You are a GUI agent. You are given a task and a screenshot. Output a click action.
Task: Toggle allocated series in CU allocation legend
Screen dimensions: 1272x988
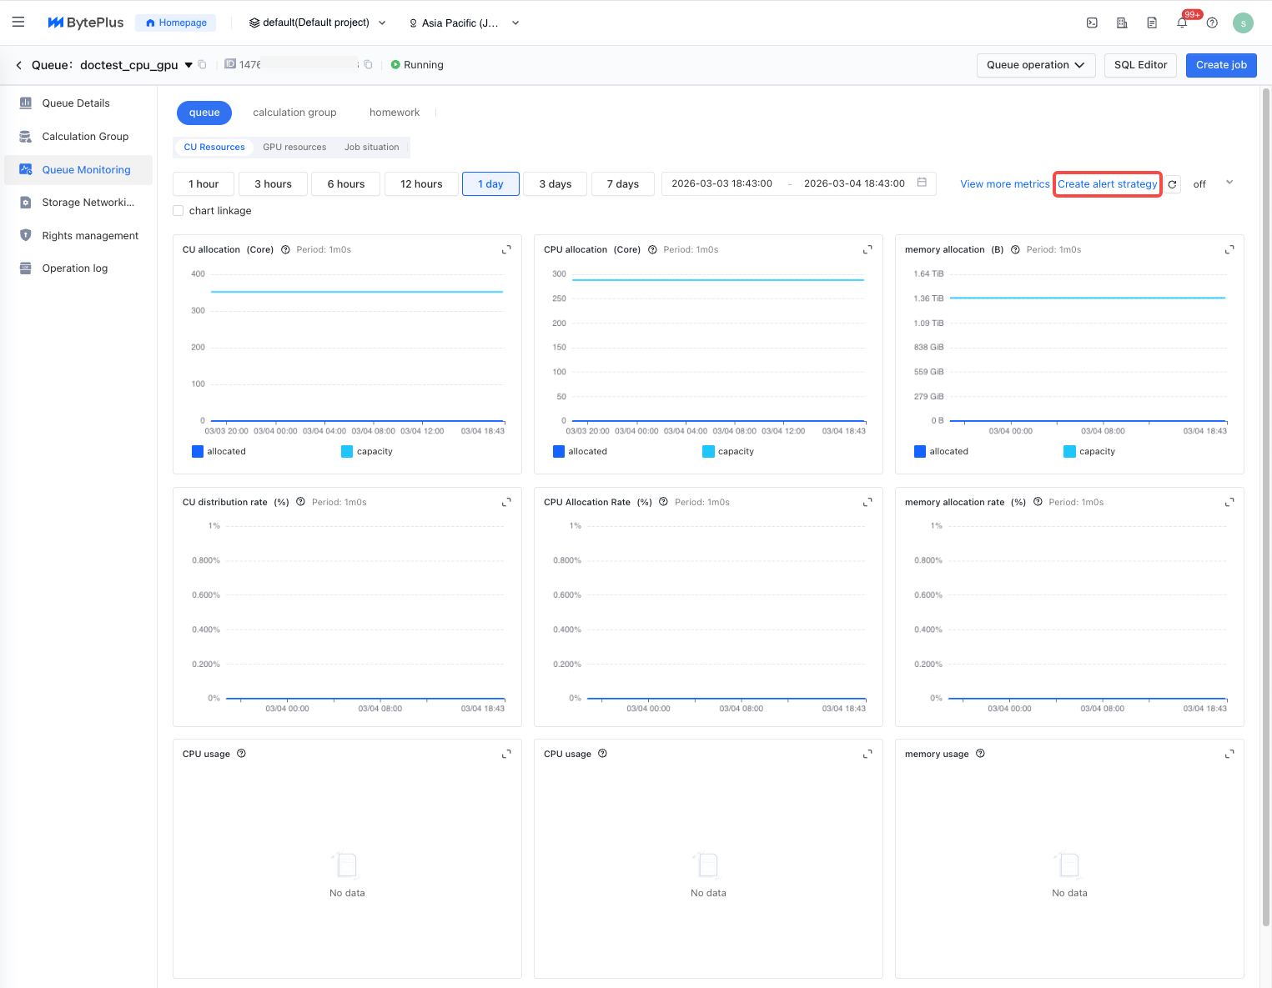219,451
